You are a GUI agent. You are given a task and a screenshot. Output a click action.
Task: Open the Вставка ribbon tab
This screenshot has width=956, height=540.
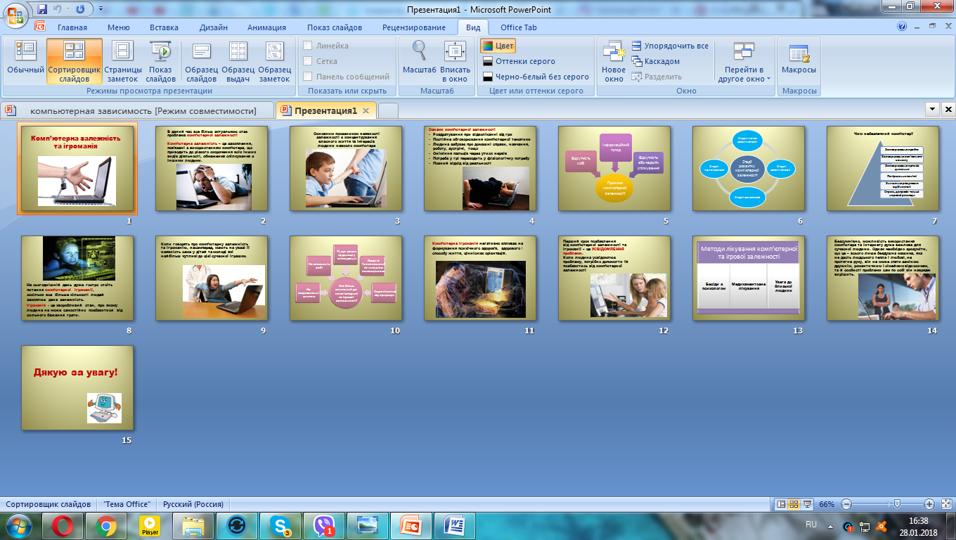[164, 27]
